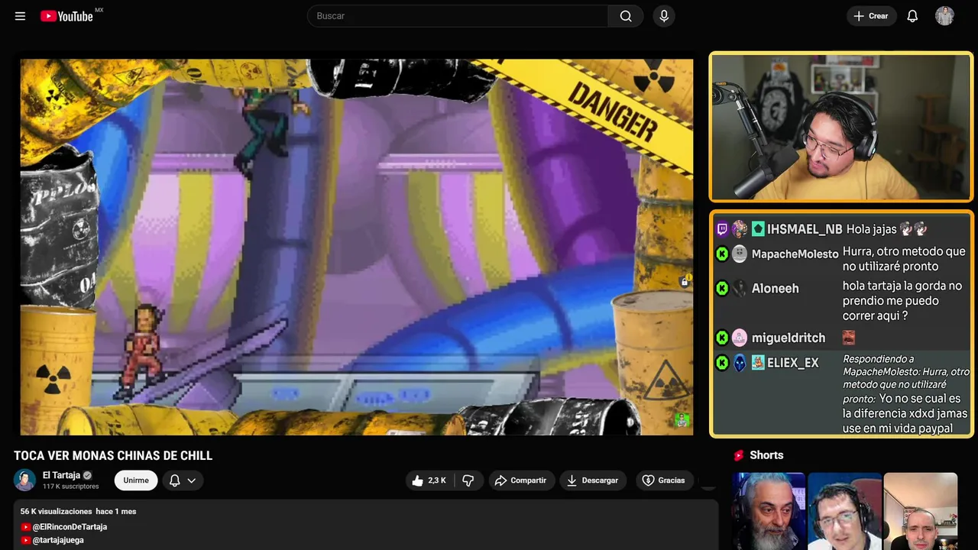Open the @tartajajuega channel link

(58, 540)
